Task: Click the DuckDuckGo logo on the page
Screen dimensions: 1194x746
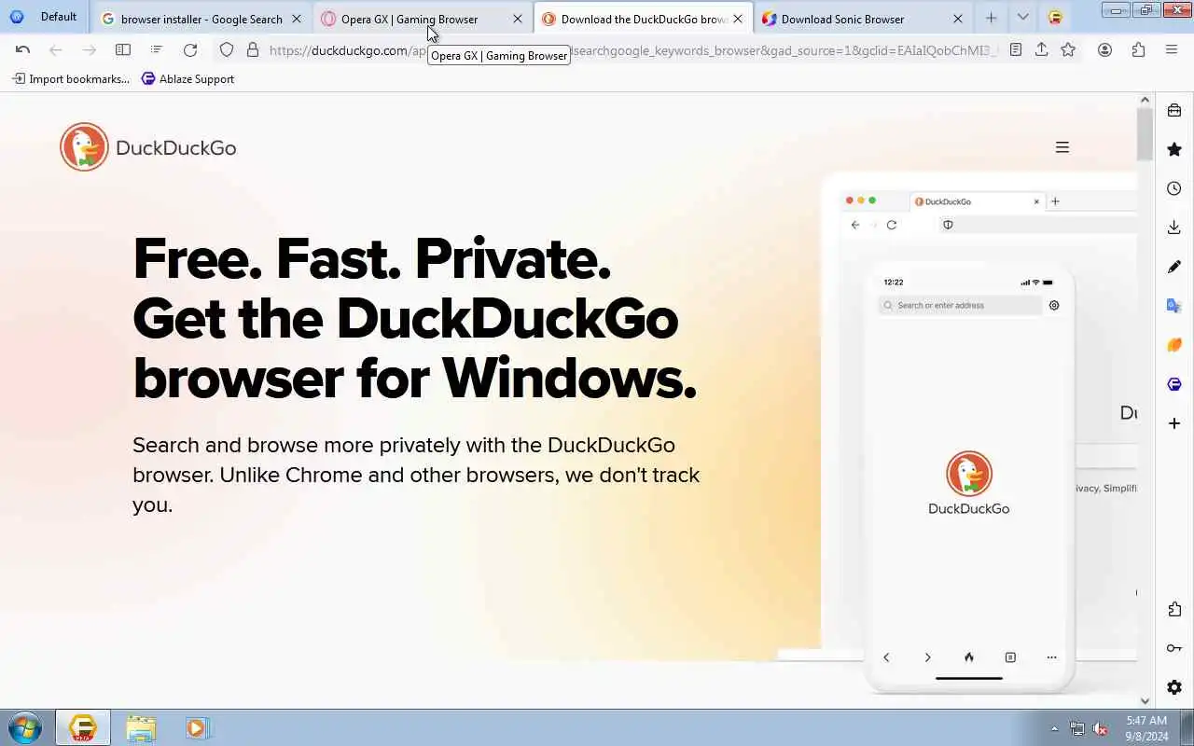Action: click(148, 147)
